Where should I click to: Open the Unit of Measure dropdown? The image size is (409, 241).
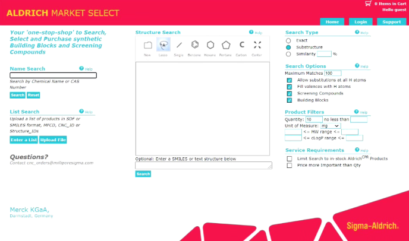tap(330, 126)
